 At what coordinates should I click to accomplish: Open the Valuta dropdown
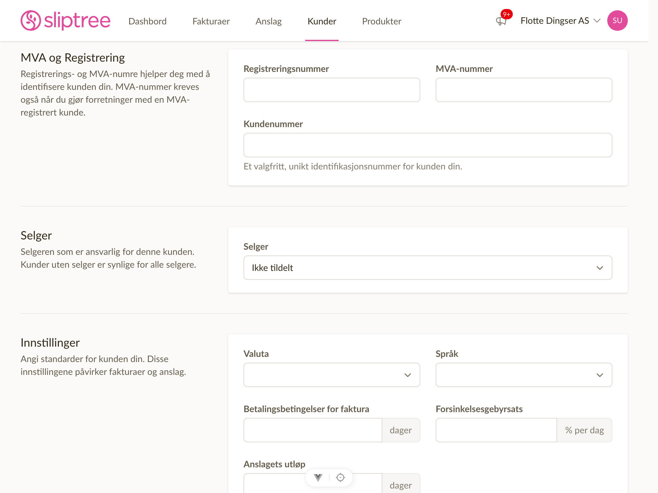coord(332,375)
